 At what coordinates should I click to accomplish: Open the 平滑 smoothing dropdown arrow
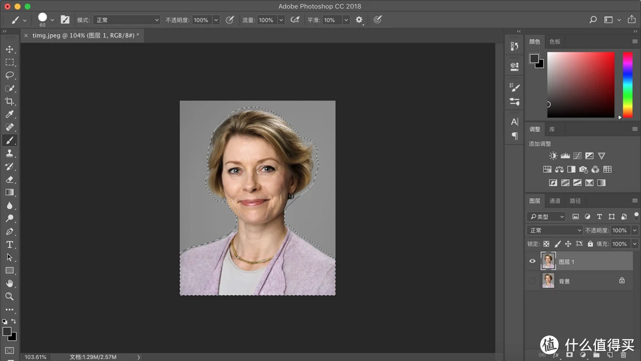346,20
